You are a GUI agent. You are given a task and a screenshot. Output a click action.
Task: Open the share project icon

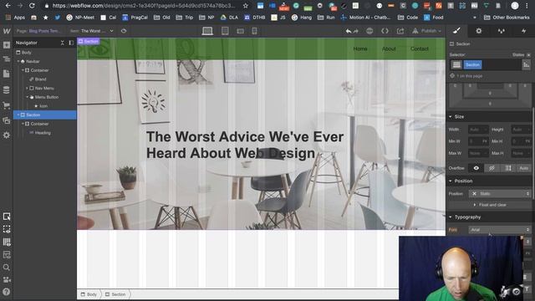click(x=400, y=31)
